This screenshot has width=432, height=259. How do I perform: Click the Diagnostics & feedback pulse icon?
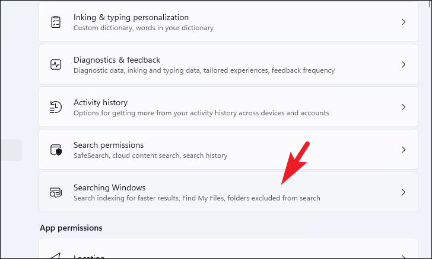(x=56, y=64)
